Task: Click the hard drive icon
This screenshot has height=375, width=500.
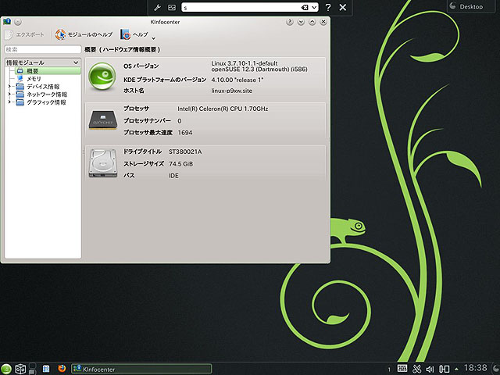Action: [x=102, y=163]
